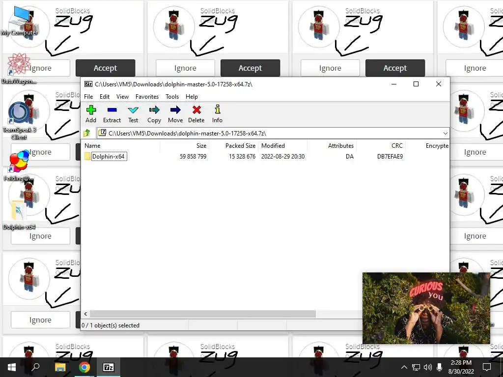This screenshot has width=503, height=377.
Task: Go up one folder level with the arrow icon
Action: tap(87, 133)
